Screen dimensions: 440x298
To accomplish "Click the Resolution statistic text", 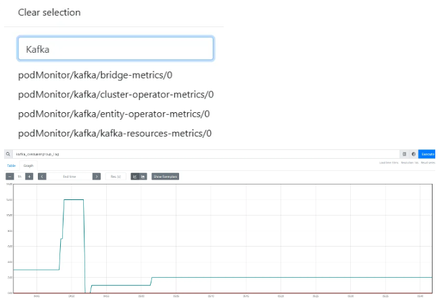I will 410,163.
